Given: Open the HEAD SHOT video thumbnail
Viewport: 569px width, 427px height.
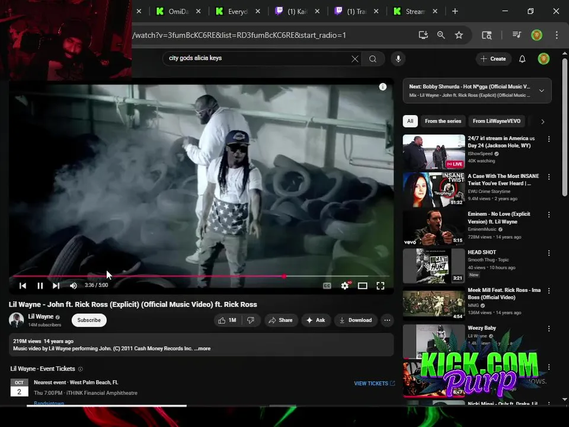Looking at the screenshot, I should [434, 266].
